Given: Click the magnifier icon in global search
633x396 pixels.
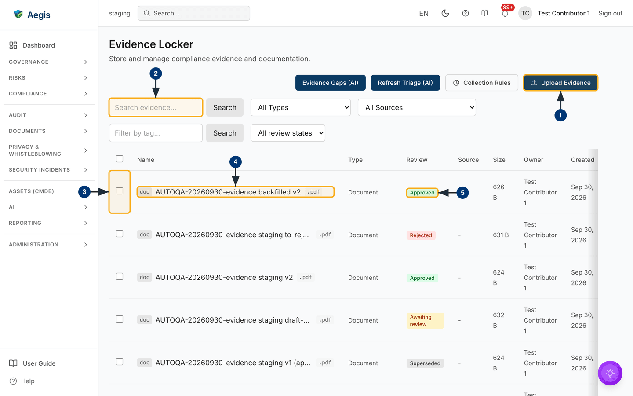Looking at the screenshot, I should pyautogui.click(x=147, y=13).
